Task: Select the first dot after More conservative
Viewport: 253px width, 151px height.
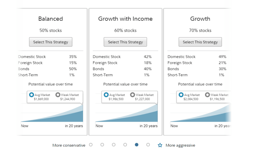Action: tap(91, 145)
